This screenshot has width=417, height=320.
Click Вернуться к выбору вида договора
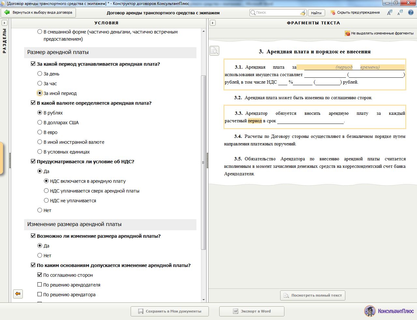pos(38,13)
